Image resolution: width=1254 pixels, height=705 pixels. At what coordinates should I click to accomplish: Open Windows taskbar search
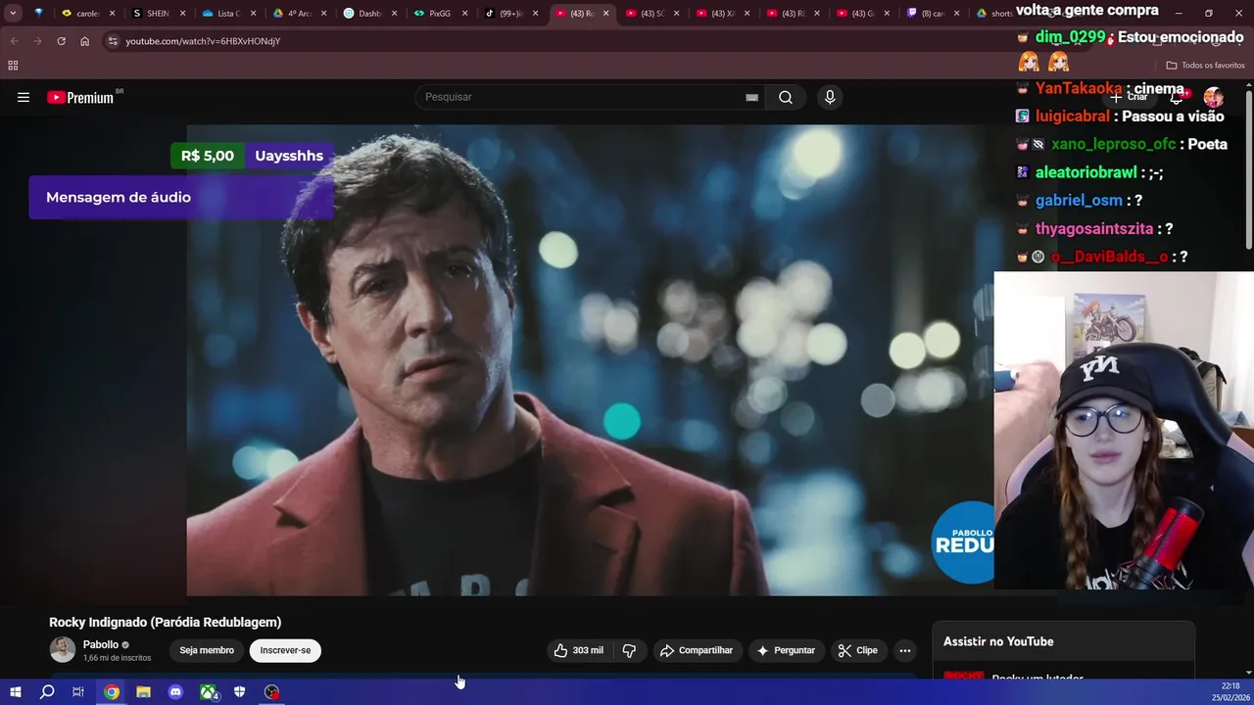(x=47, y=692)
